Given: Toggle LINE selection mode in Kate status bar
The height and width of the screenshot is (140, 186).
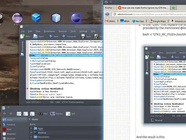Looking at the screenshot, I should click(x=58, y=102).
